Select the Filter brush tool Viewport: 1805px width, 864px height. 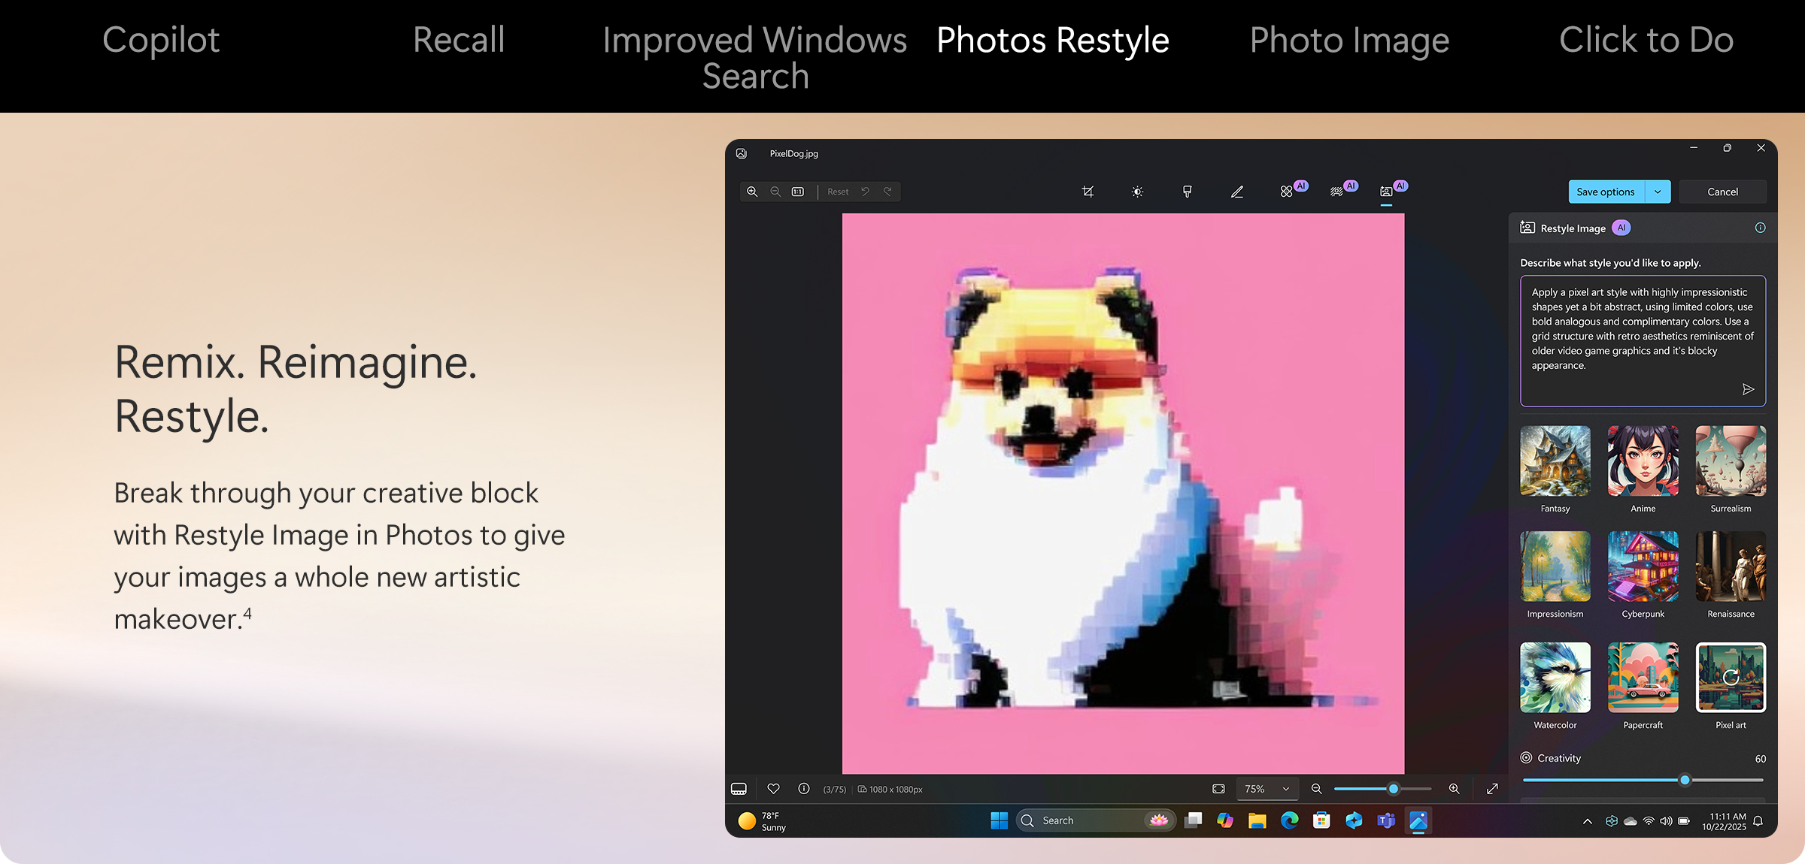click(x=1187, y=192)
